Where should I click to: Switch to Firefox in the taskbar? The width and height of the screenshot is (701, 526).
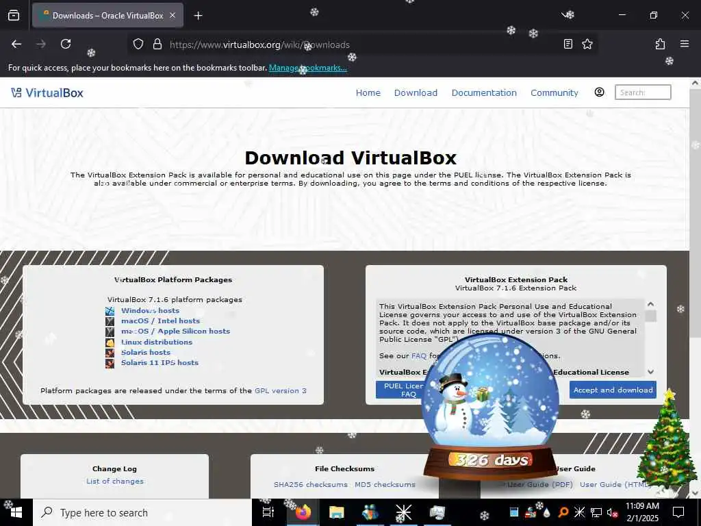point(303,512)
